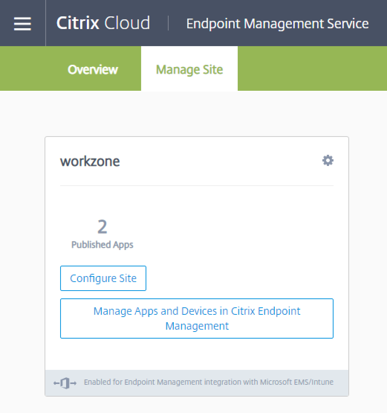
Task: Click the Endpoint Management Service title
Action: click(x=277, y=24)
